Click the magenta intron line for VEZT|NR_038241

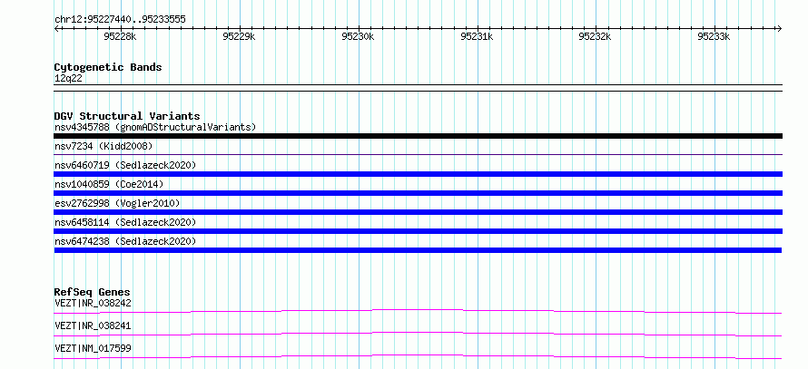pos(418,334)
